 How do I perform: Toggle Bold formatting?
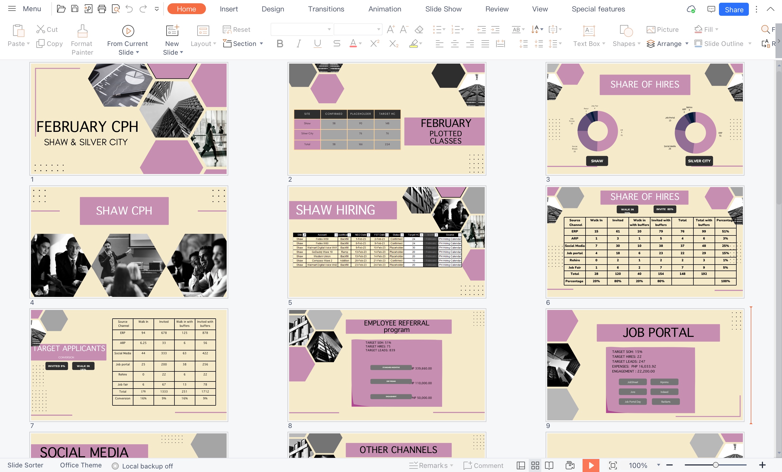(280, 44)
